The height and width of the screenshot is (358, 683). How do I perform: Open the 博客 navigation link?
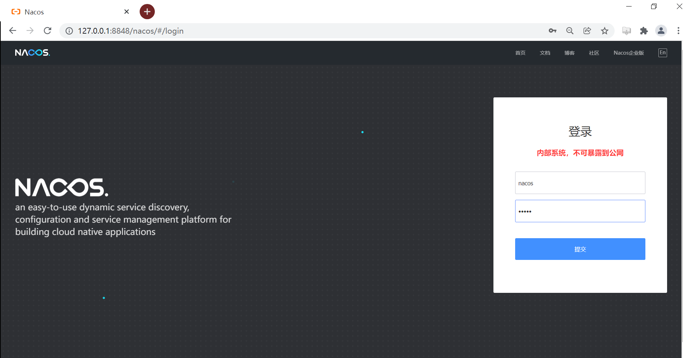(569, 53)
